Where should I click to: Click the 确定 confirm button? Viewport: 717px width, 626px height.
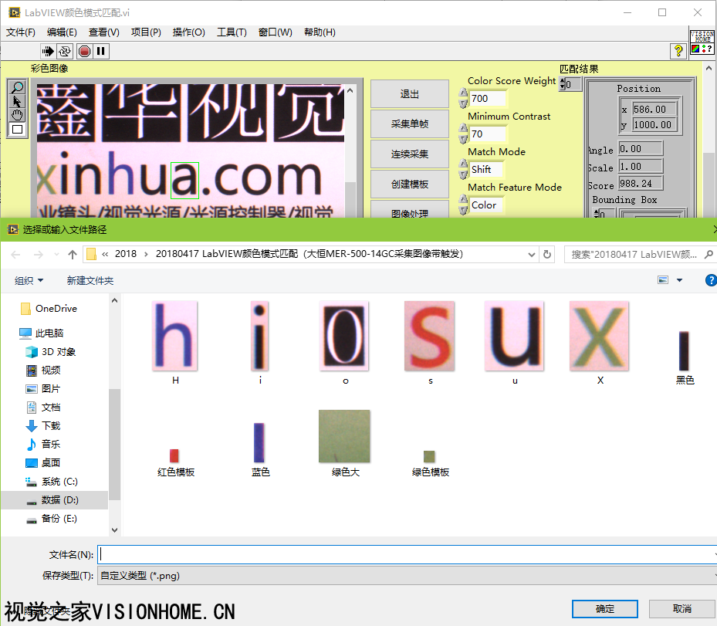605,608
